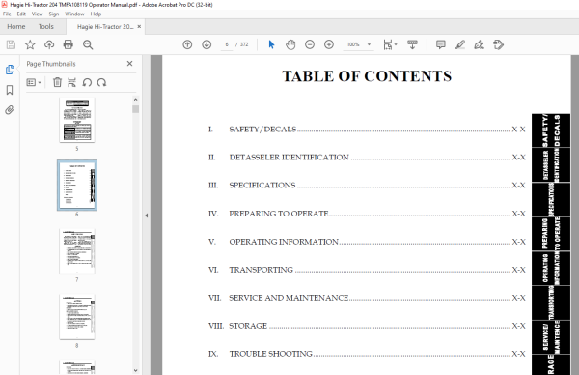The width and height of the screenshot is (579, 375).
Task: Toggle the Bookmarks panel icon
Action: (10, 90)
